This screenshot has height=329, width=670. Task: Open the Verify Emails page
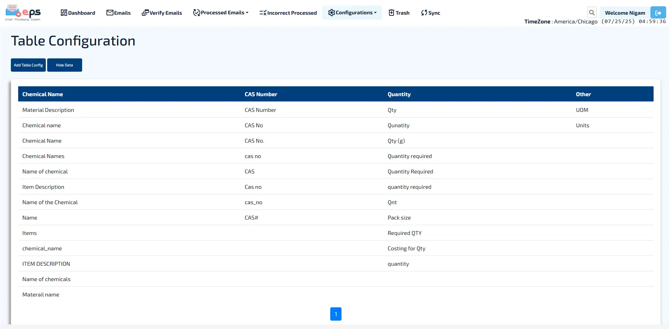tap(166, 13)
